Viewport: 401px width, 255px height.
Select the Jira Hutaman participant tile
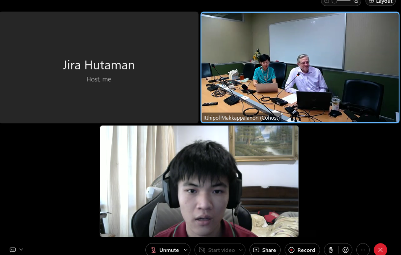tap(99, 67)
